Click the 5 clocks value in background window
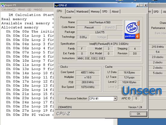 click(158, 73)
